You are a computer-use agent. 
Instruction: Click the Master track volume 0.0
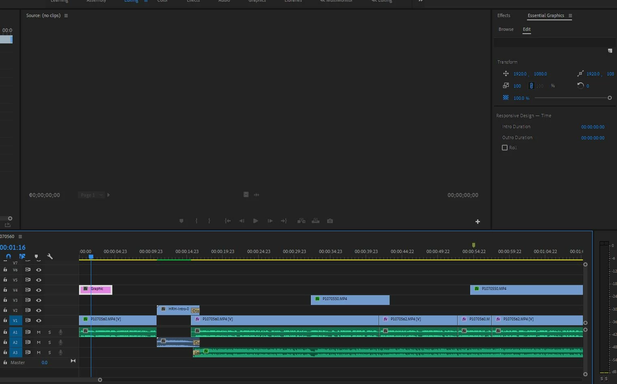[45, 363]
